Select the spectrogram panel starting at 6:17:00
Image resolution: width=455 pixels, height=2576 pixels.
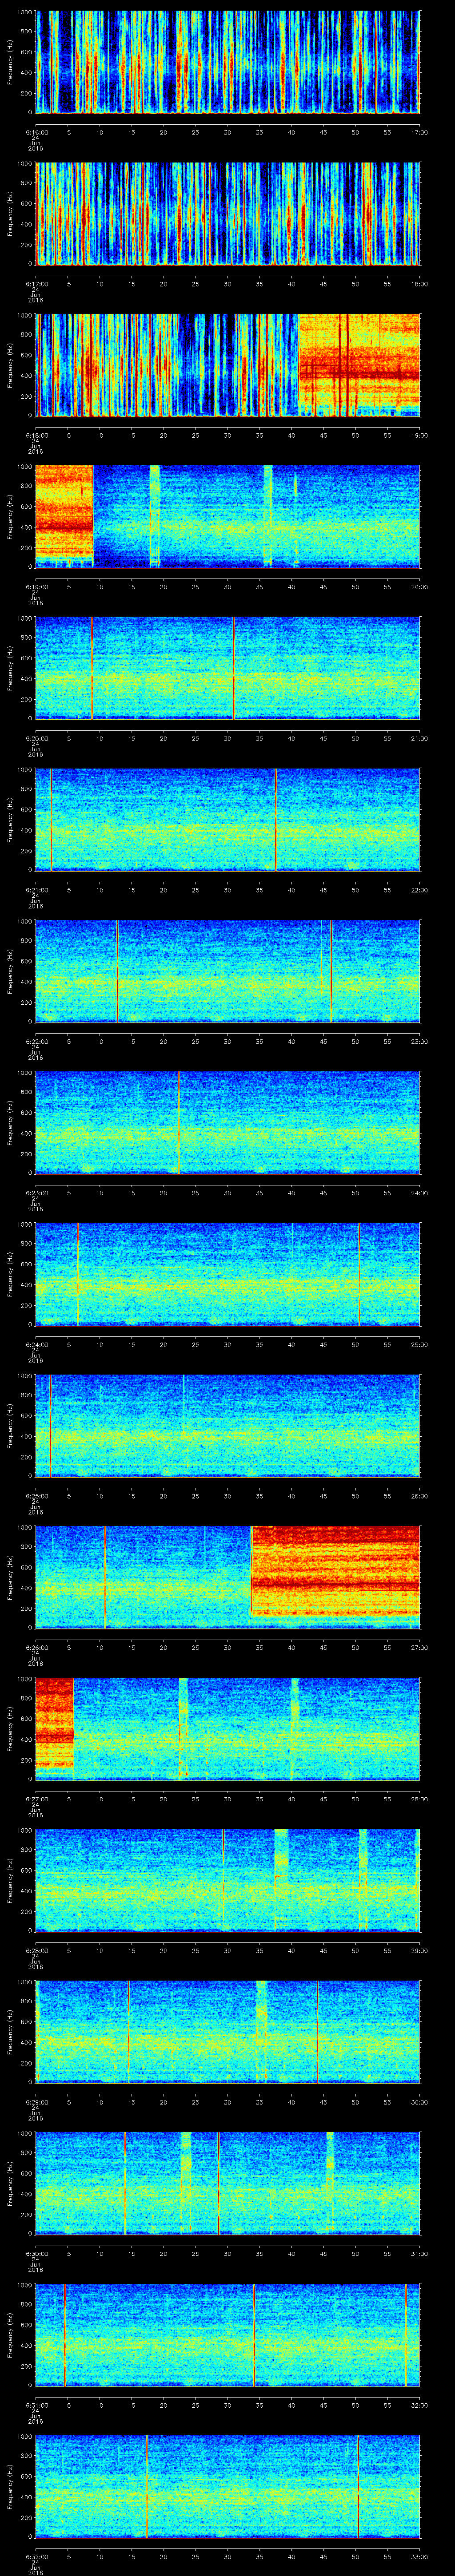tap(228, 214)
